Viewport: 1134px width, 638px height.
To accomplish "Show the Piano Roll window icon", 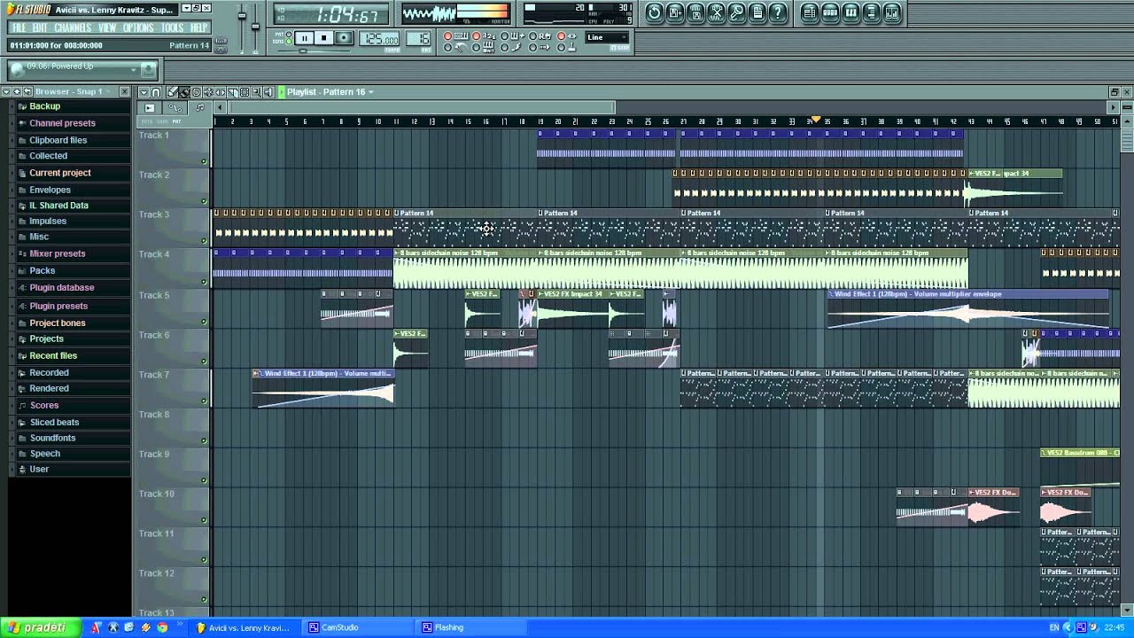I will (x=850, y=12).
